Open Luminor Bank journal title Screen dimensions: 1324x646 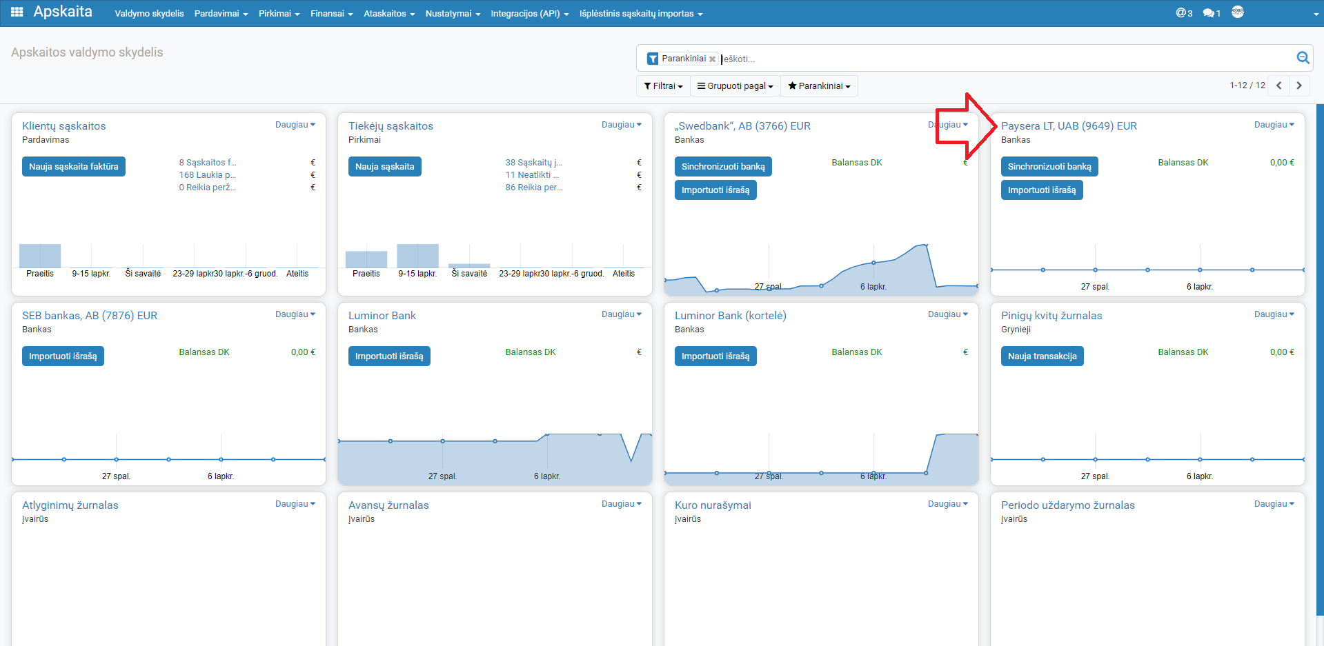click(x=382, y=316)
